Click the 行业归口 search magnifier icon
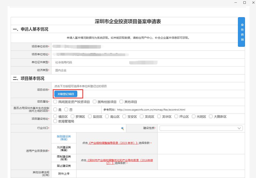 [x=122, y=129]
